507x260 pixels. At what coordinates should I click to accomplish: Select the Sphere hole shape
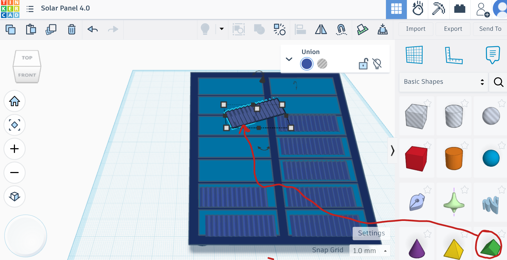(x=491, y=116)
